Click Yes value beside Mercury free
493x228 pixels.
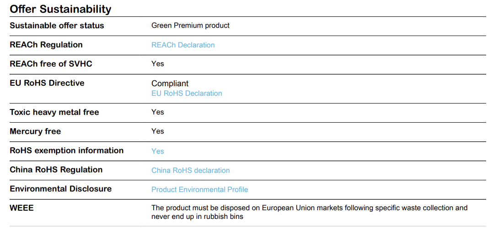click(x=157, y=131)
